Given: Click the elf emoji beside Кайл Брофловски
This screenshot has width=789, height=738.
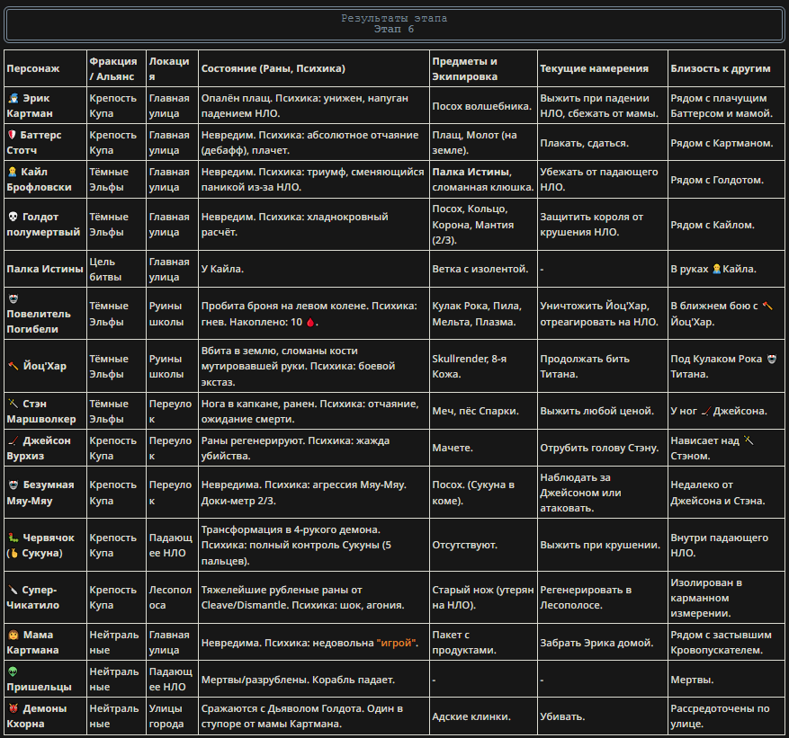Looking at the screenshot, I should click(13, 172).
